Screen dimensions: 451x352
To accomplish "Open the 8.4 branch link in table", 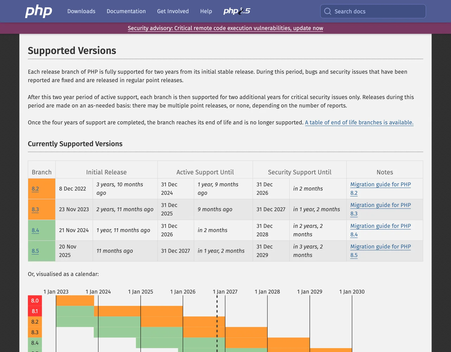I will (35, 230).
